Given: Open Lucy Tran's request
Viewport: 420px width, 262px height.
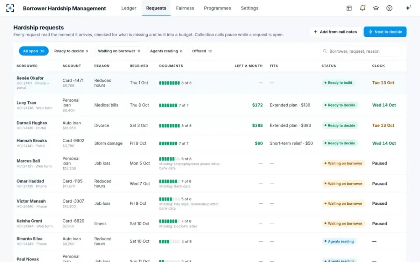Looking at the screenshot, I should pos(210,105).
